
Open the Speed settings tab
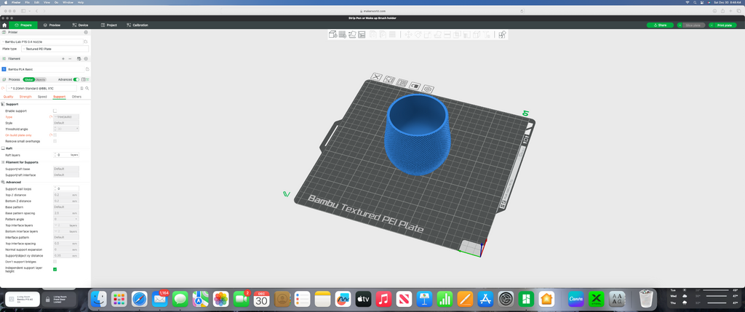42,97
